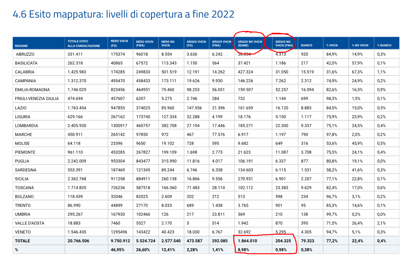Select Puglia's BIANCO value 877

click(305, 161)
